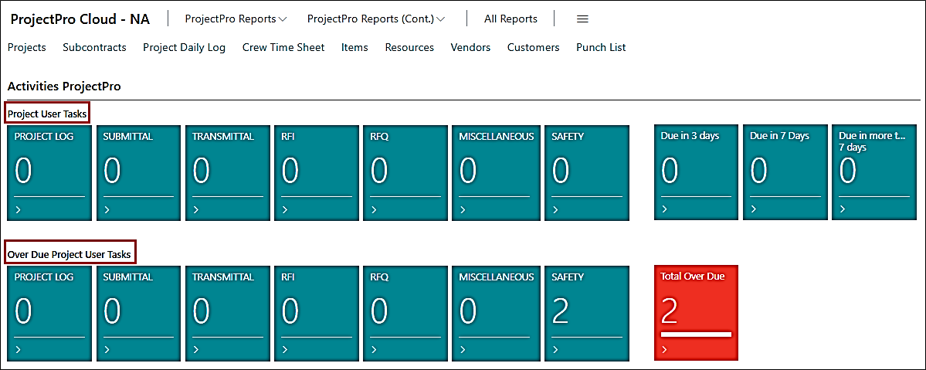The image size is (926, 370).
Task: Open Project Daily Log
Action: tap(184, 47)
